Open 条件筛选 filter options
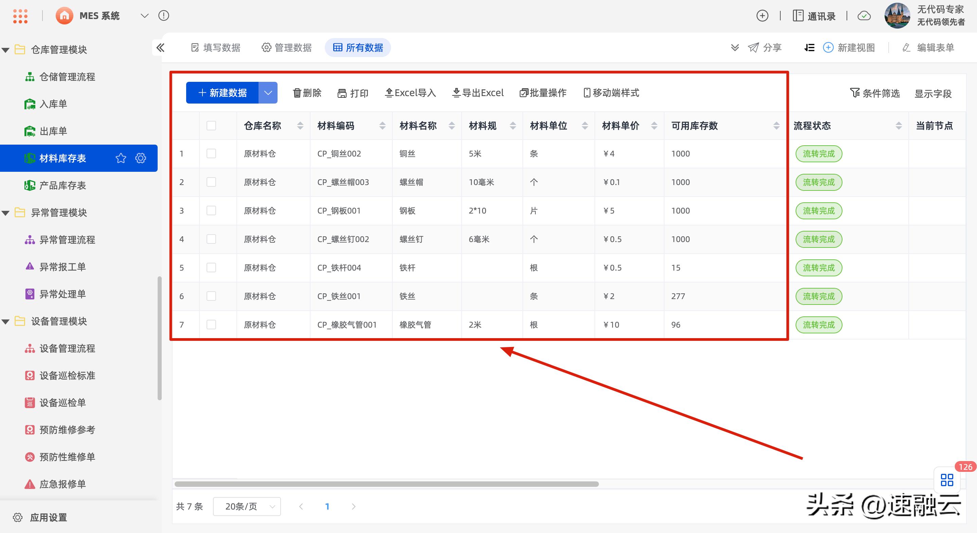The image size is (977, 533). click(875, 93)
